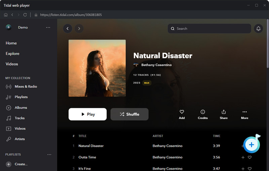The height and width of the screenshot is (171, 269).
Task: Click the collection Videos play-box icon
Action: (9, 129)
